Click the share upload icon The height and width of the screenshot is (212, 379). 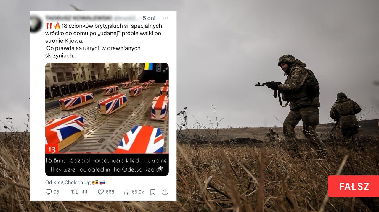coord(165,192)
